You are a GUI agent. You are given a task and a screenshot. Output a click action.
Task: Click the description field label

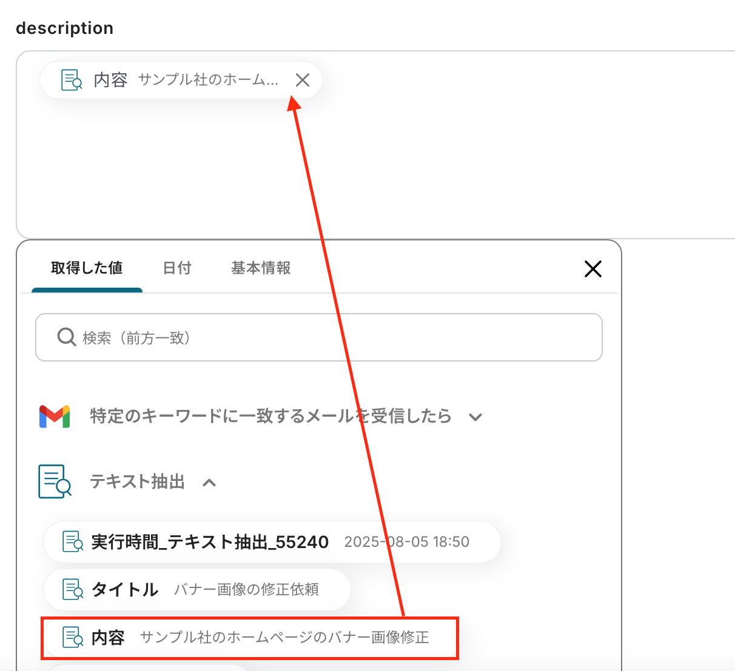[65, 28]
